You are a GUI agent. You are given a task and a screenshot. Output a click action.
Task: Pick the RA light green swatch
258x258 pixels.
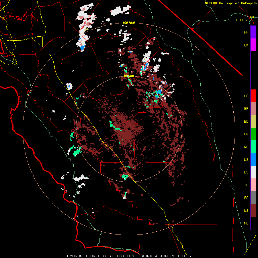[253, 147]
